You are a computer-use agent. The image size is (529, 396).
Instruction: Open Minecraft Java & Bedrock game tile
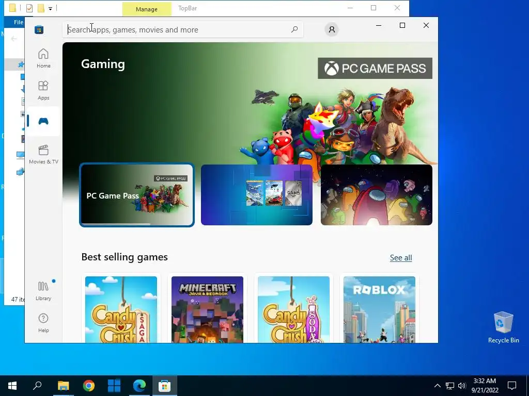click(x=208, y=309)
